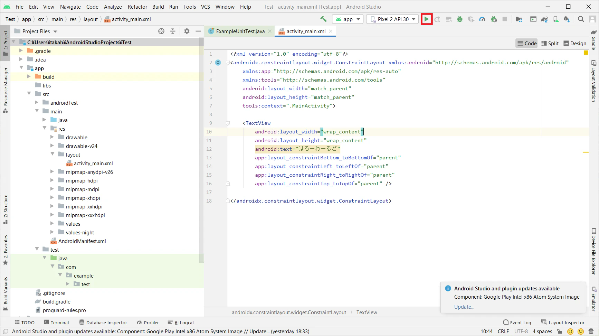Open the Refactor menu
This screenshot has height=336, width=599.
137,7
